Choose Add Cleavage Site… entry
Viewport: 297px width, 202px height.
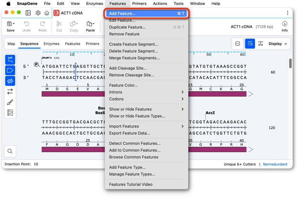point(147,68)
